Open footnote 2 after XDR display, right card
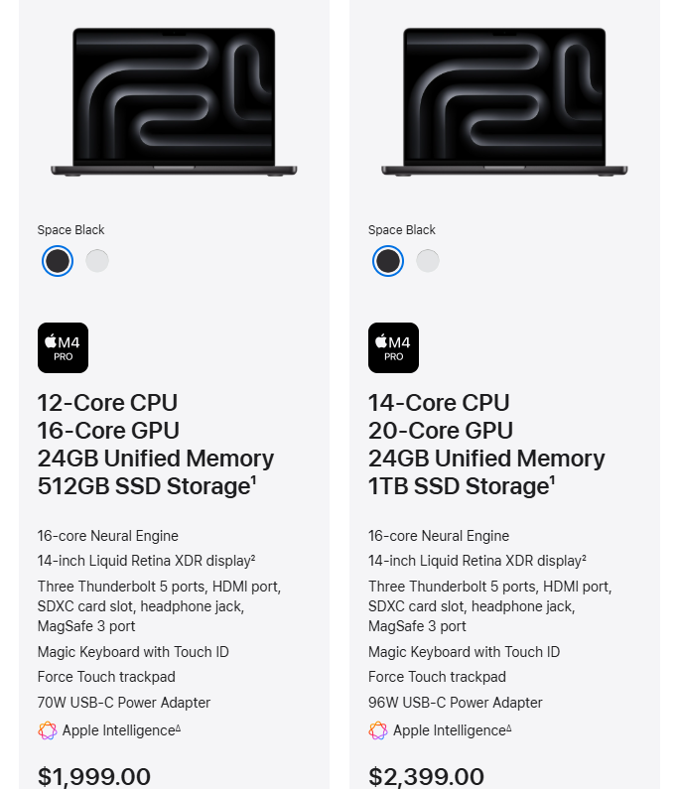This screenshot has height=789, width=679. [584, 558]
